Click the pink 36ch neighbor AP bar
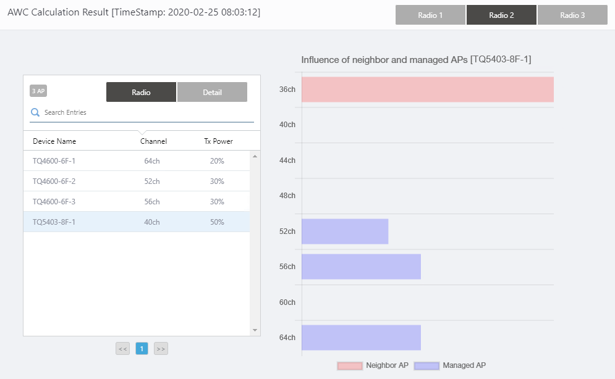The image size is (615, 379). point(427,90)
